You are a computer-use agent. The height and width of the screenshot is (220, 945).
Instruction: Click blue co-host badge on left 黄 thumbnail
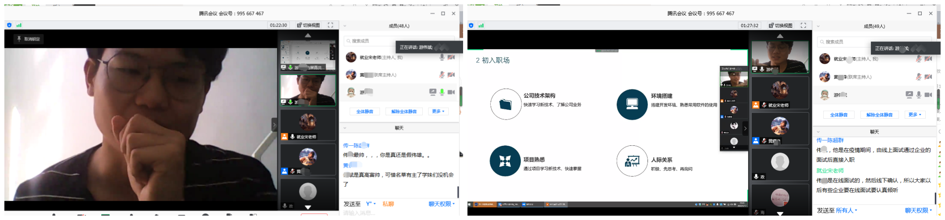[284, 171]
